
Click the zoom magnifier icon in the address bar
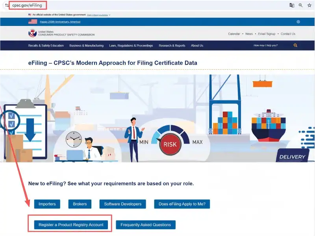300,6
